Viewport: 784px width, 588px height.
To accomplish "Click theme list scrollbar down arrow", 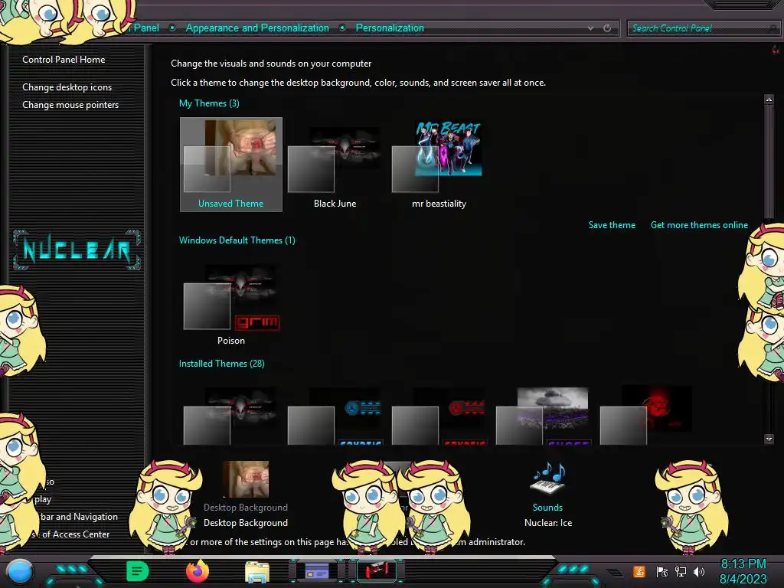I will [x=769, y=439].
